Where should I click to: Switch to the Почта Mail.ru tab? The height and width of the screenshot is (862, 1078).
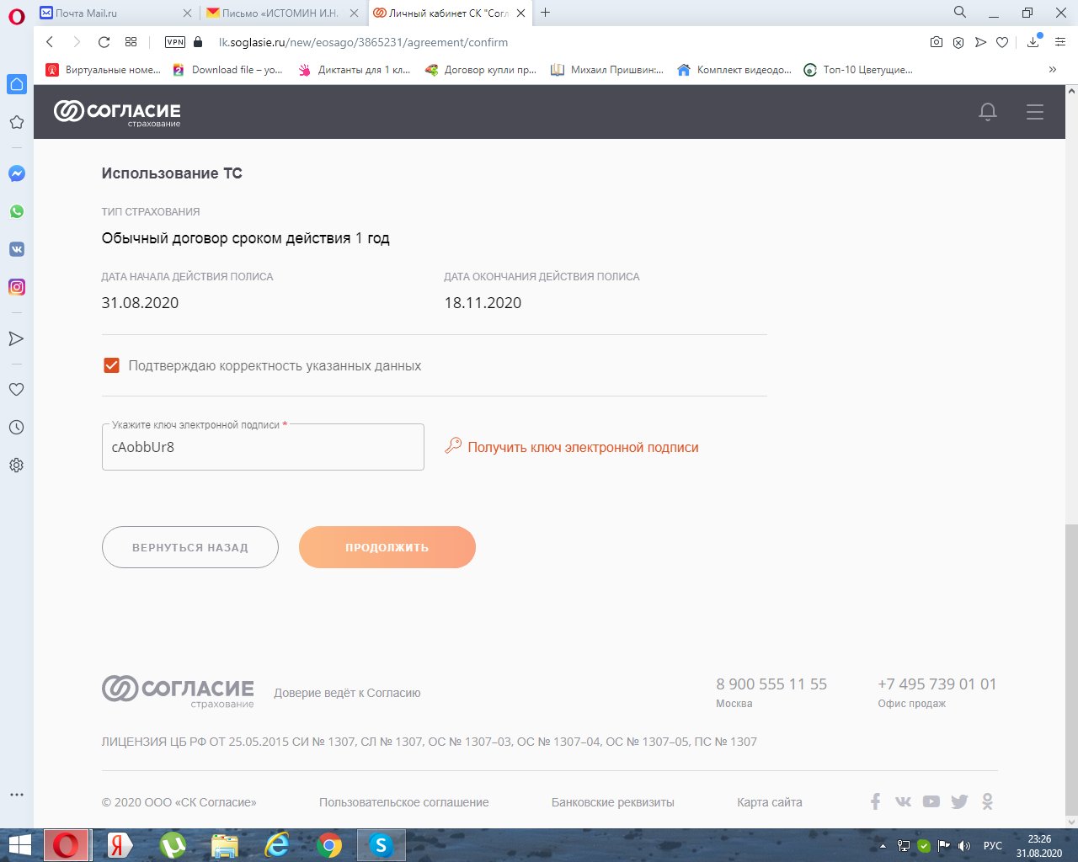click(114, 13)
